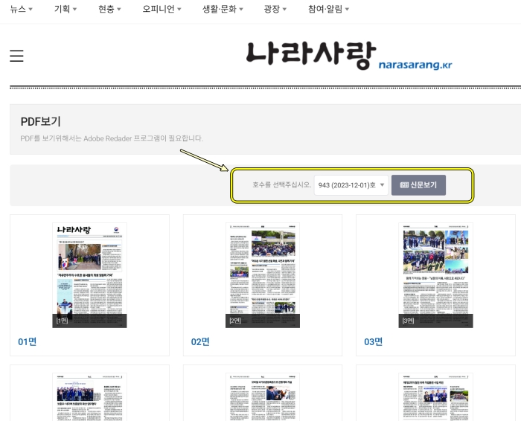Open the 오피니언 menu
521x421 pixels.
pyautogui.click(x=162, y=9)
